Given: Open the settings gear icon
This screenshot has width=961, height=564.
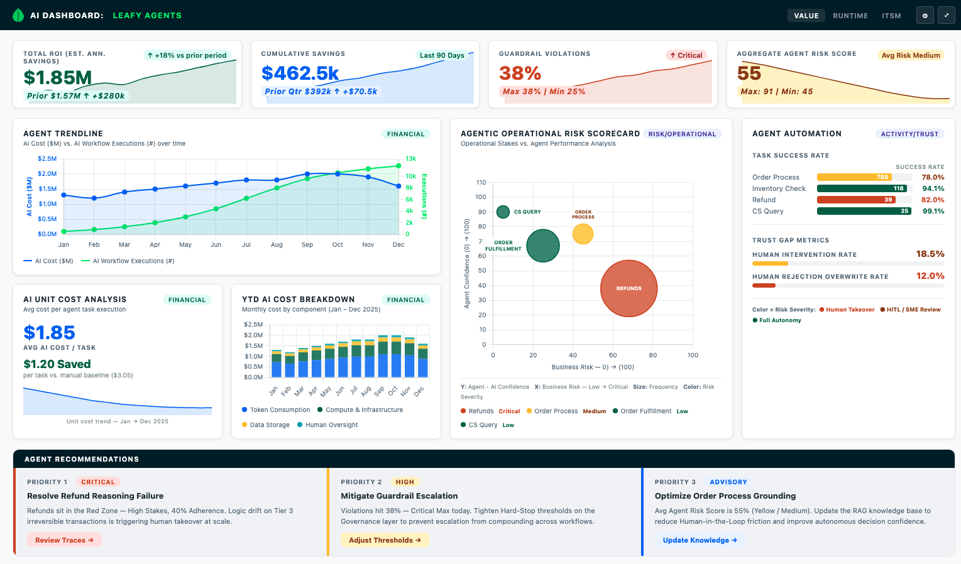Looking at the screenshot, I should coord(925,16).
